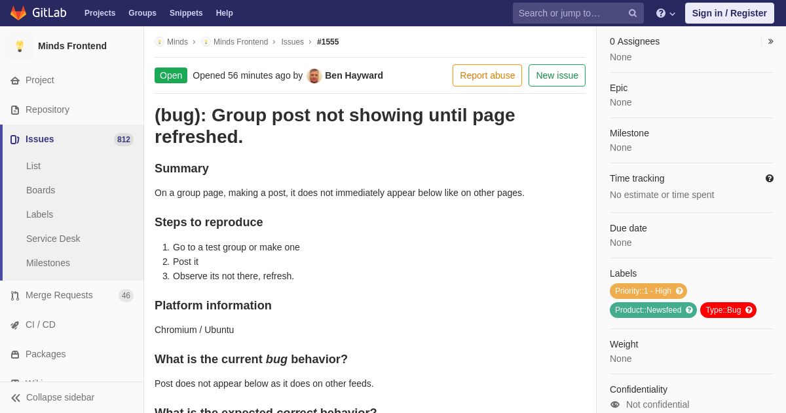Image resolution: width=786 pixels, height=413 pixels.
Task: Click the Minds breadcrumb group icon
Action: pos(159,42)
